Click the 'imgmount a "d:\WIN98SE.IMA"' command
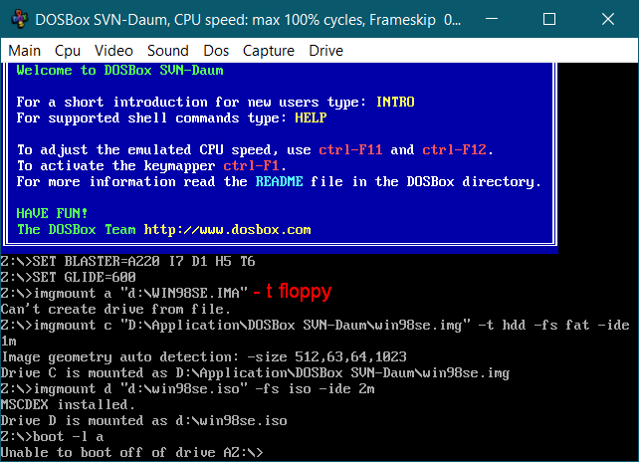The width and height of the screenshot is (639, 462). pyautogui.click(x=140, y=293)
